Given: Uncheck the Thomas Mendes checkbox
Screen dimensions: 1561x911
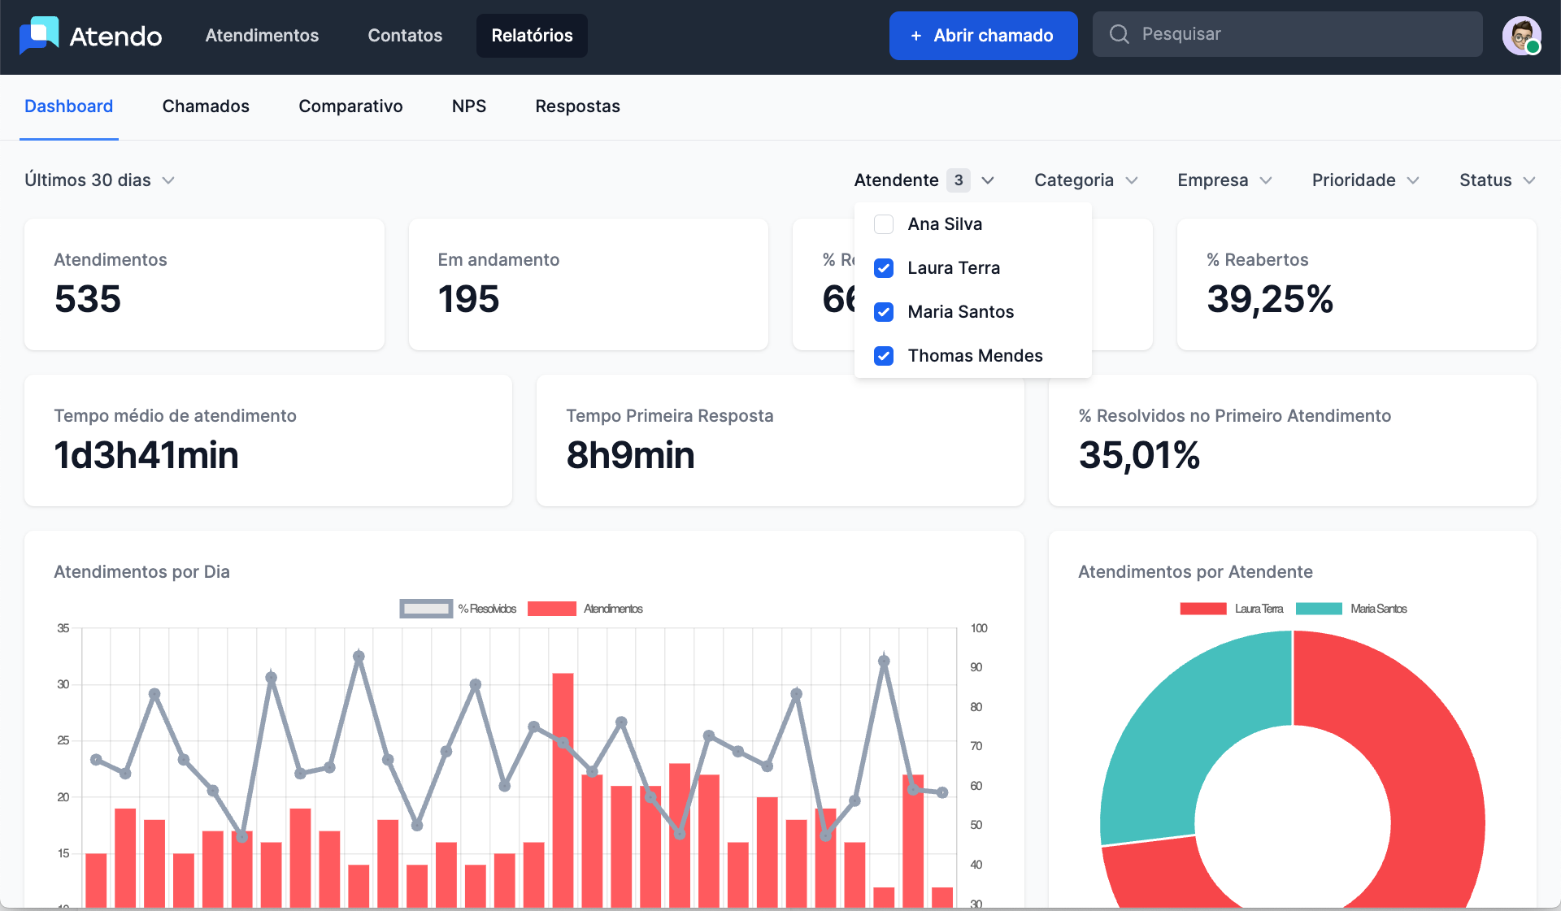Looking at the screenshot, I should point(884,356).
